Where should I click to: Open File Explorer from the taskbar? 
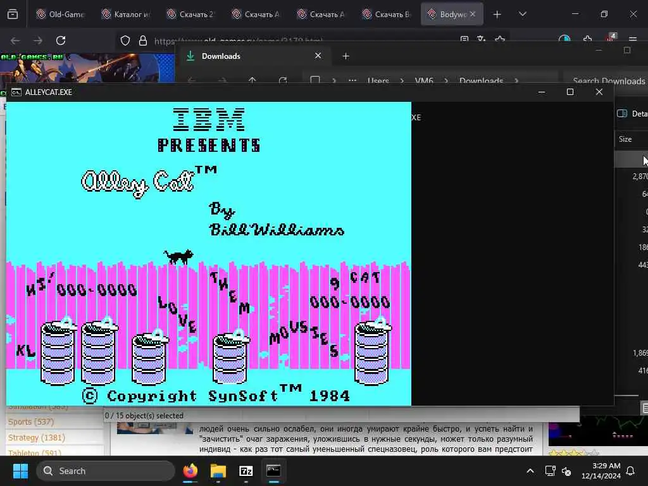point(218,471)
